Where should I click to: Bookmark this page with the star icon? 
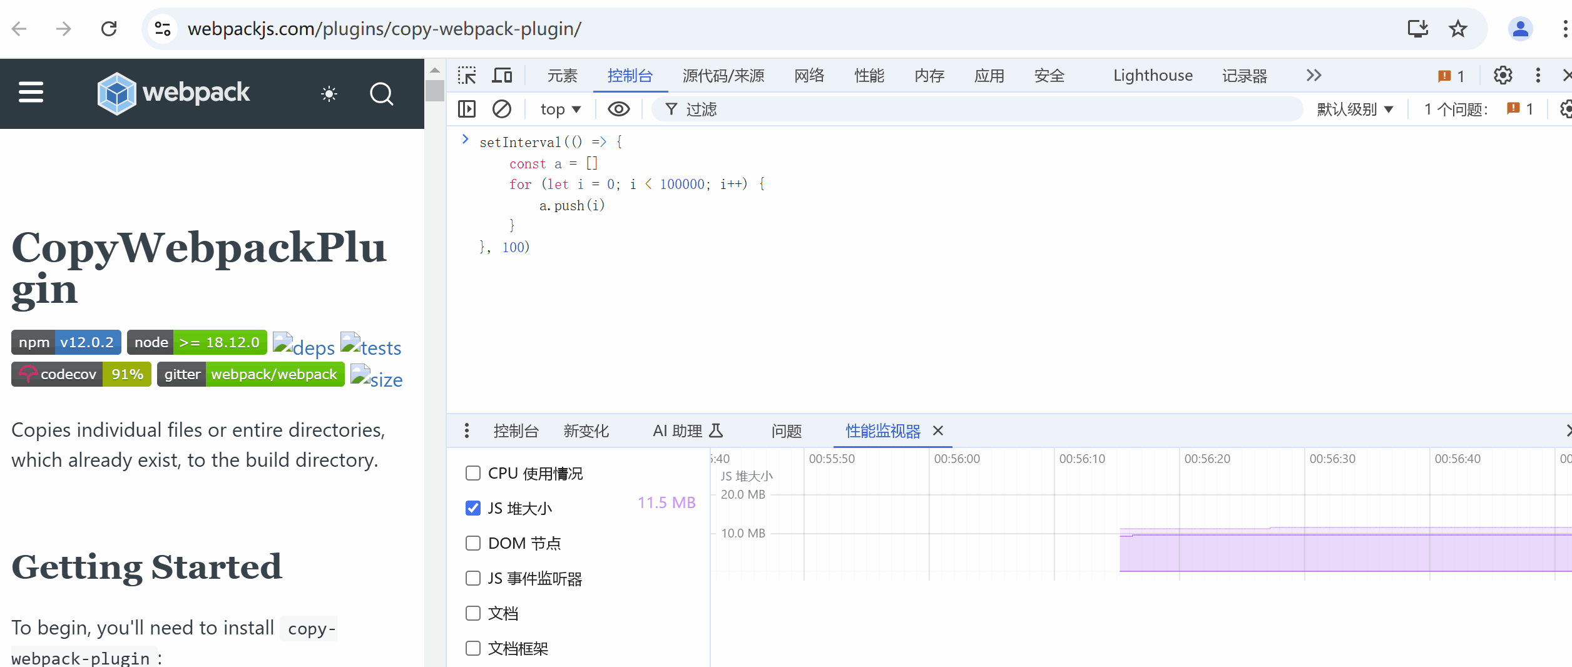click(1458, 29)
